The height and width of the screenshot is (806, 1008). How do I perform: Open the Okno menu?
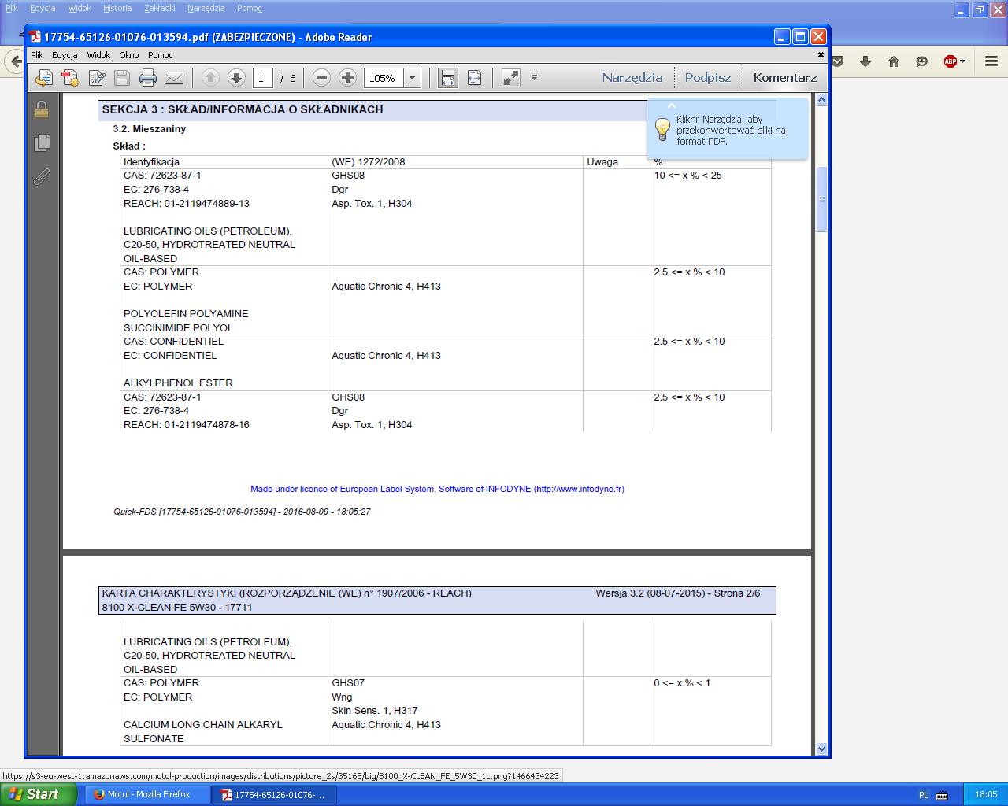(129, 55)
